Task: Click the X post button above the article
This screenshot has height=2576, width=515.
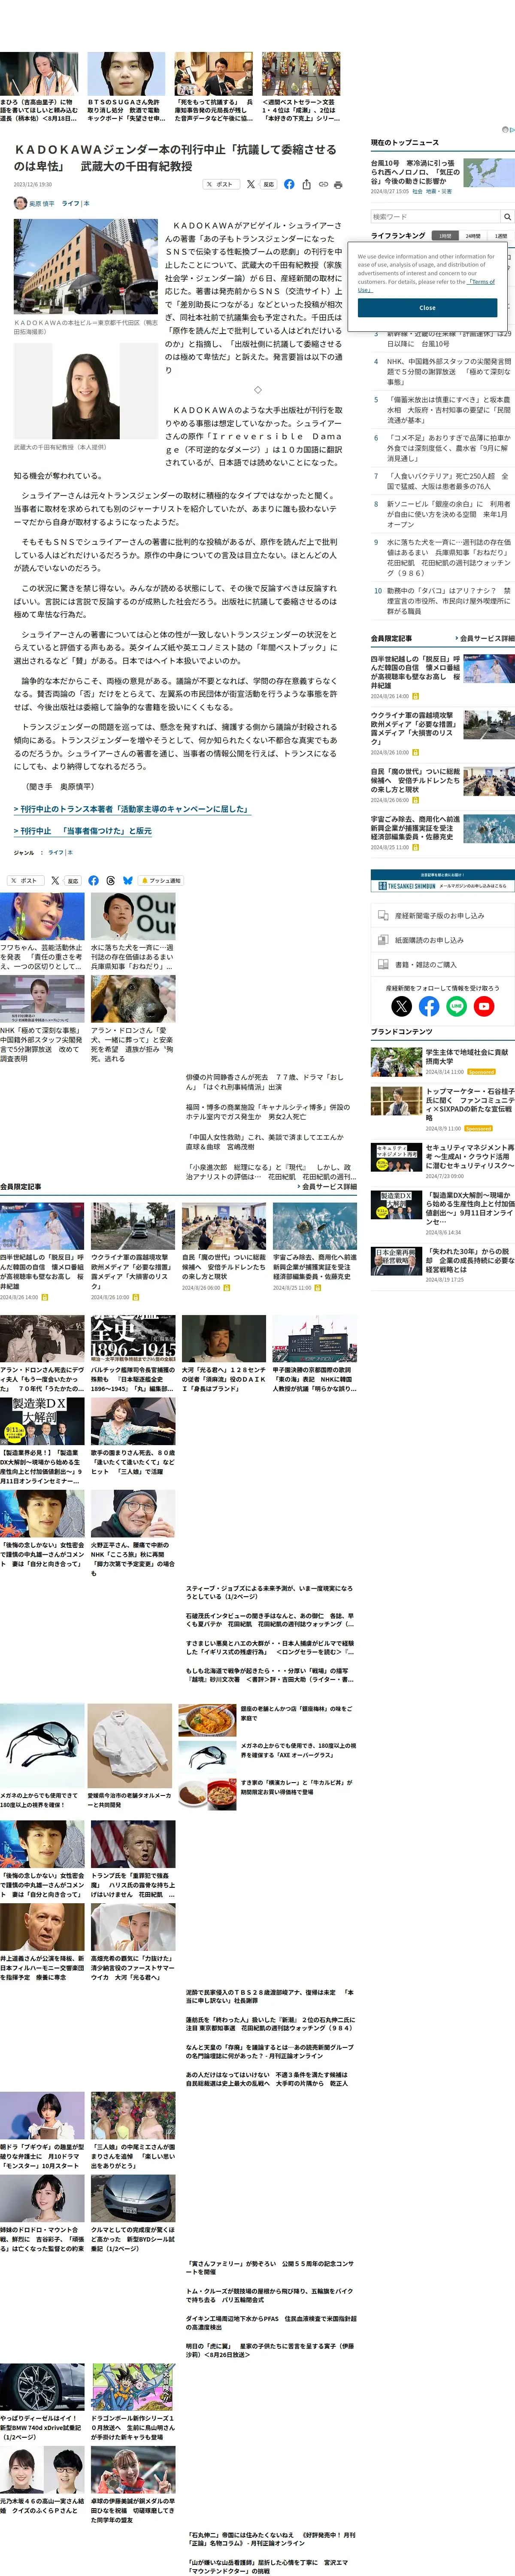Action: pos(220,184)
